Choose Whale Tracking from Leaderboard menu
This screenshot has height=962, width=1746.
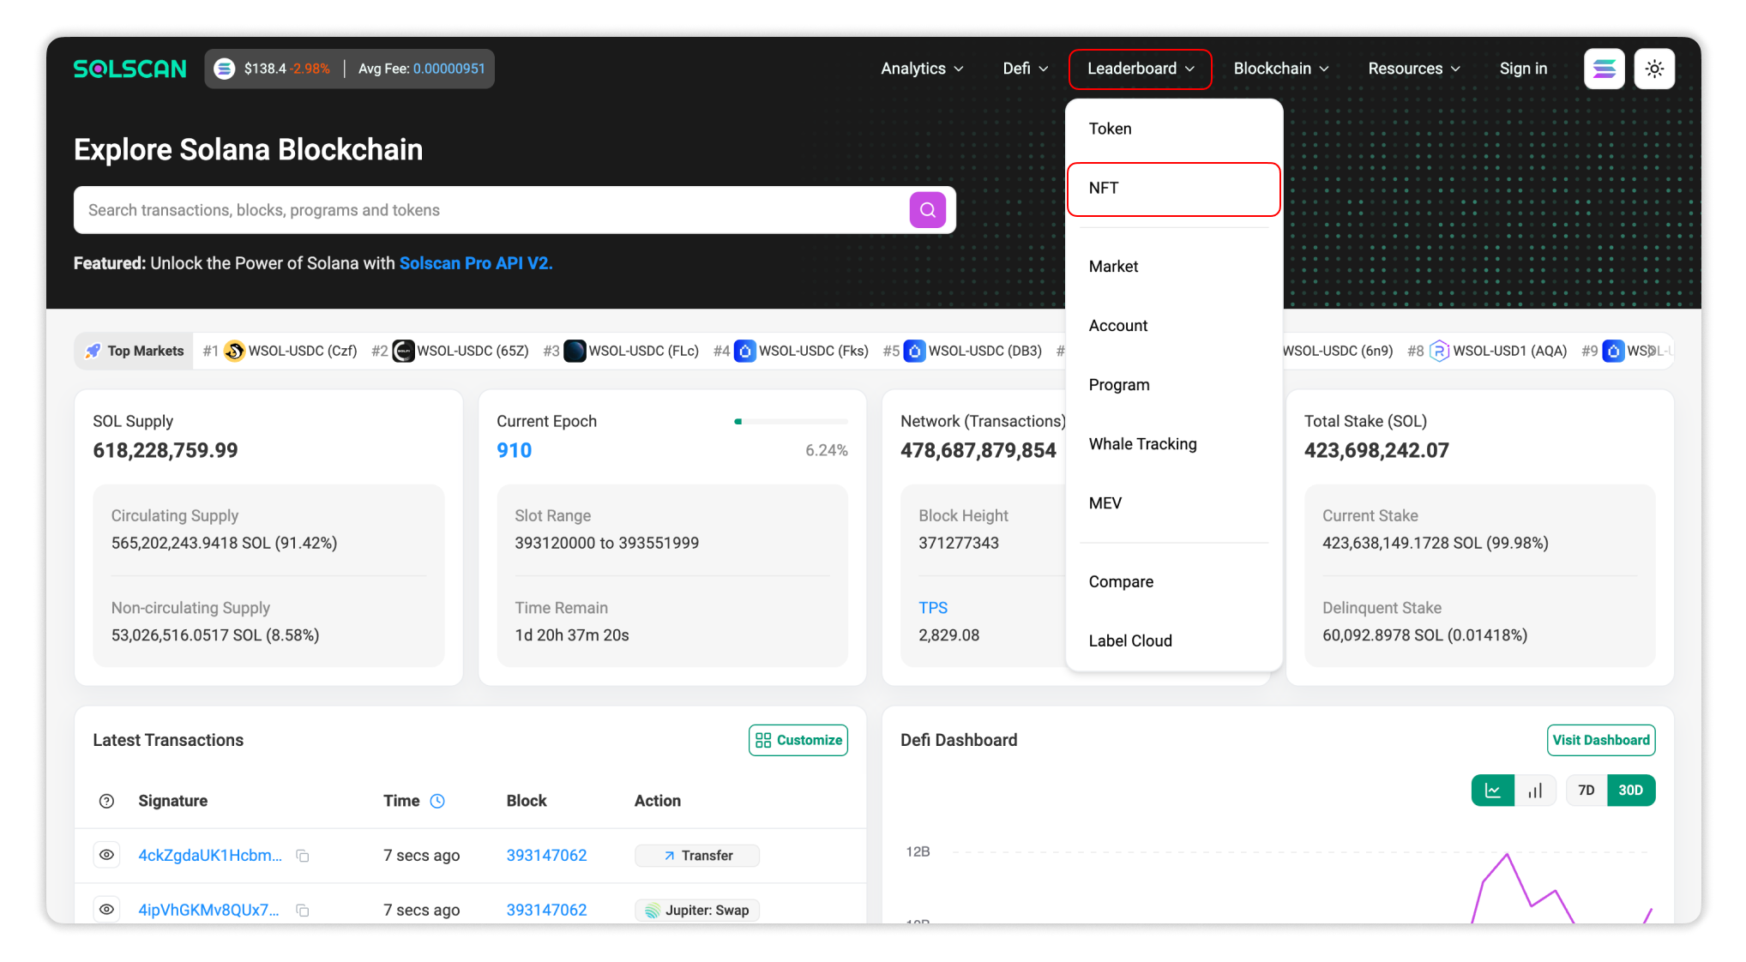pyautogui.click(x=1143, y=443)
